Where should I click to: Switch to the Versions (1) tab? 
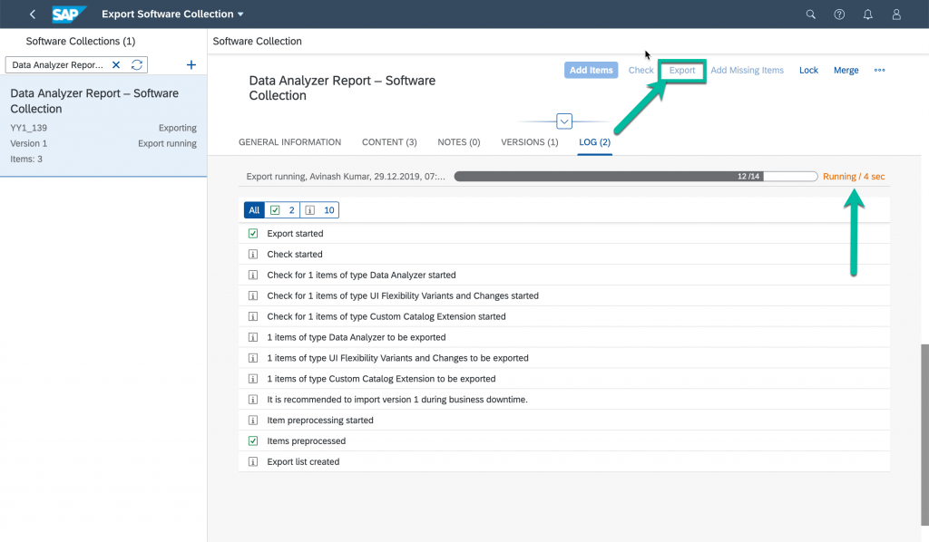coord(529,142)
